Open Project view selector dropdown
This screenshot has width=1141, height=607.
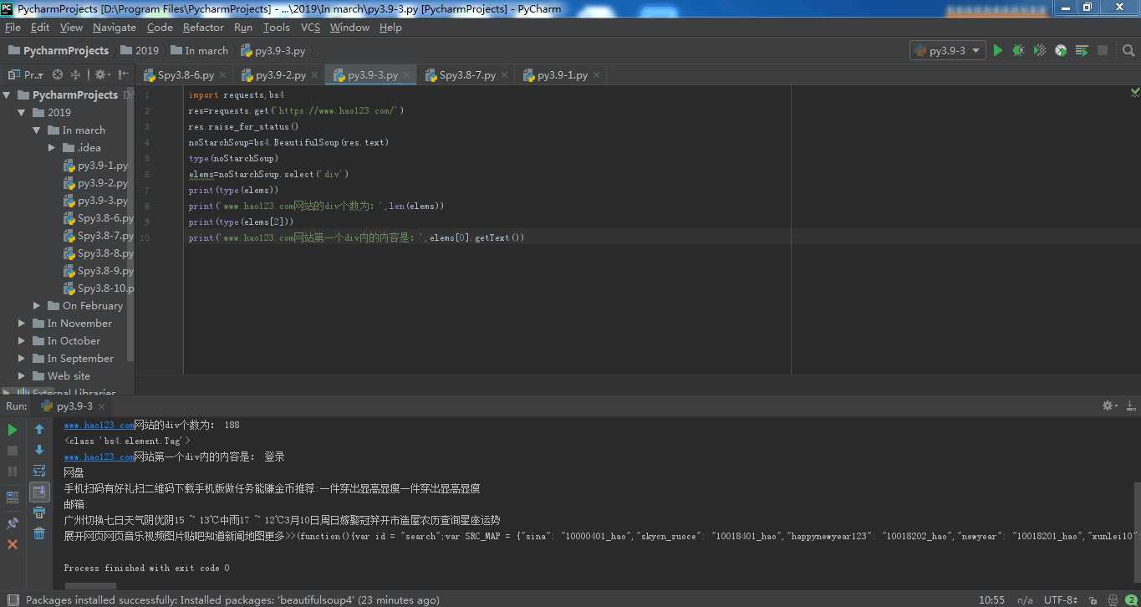pyautogui.click(x=26, y=74)
